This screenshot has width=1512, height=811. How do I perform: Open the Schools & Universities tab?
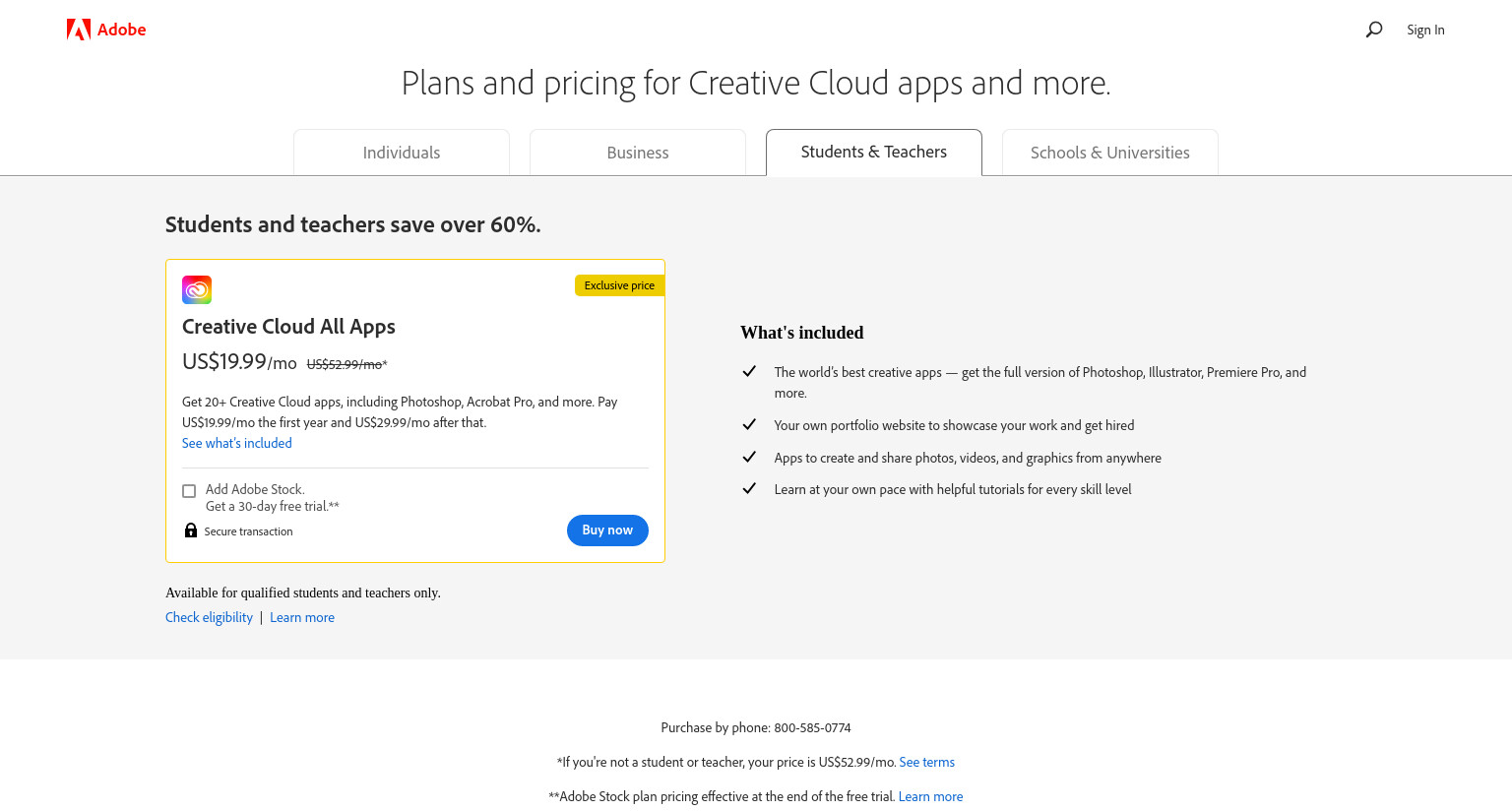click(1110, 153)
